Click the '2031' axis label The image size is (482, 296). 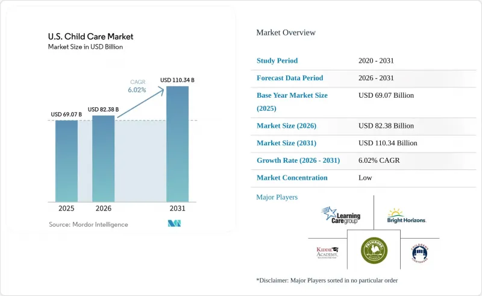(177, 209)
